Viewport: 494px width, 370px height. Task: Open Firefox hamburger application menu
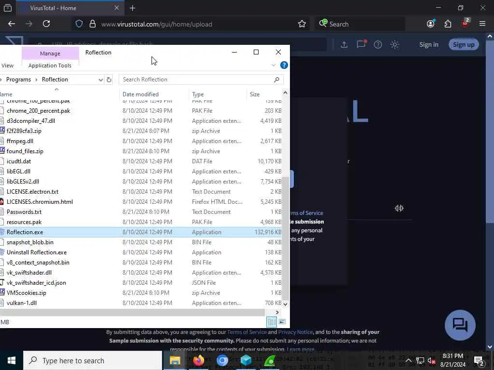(x=482, y=24)
